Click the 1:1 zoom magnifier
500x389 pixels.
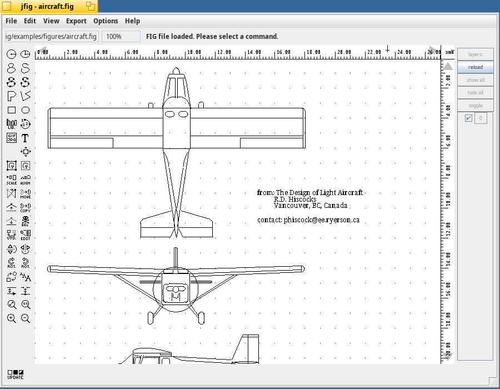(x=26, y=305)
